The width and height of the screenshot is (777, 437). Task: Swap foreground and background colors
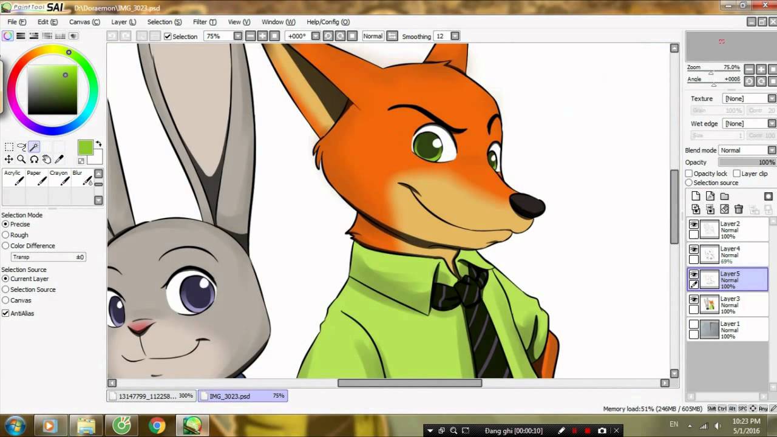(x=98, y=144)
